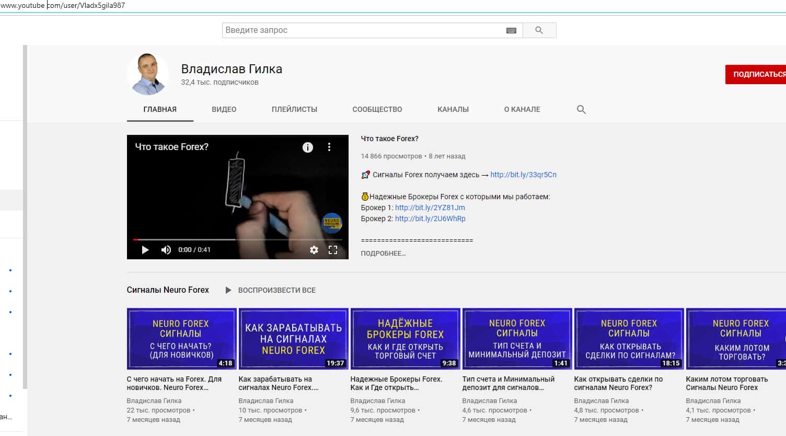Screen dimensions: 786x436
Task: Click the search magnifier button
Action: click(x=539, y=30)
